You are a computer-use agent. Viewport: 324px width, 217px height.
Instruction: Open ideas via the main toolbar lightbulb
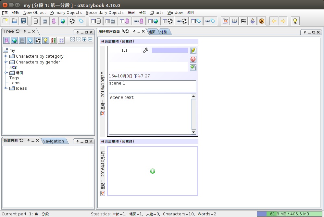(x=295, y=21)
